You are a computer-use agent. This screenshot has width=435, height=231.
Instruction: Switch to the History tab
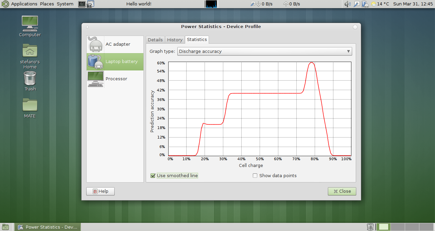(x=175, y=40)
